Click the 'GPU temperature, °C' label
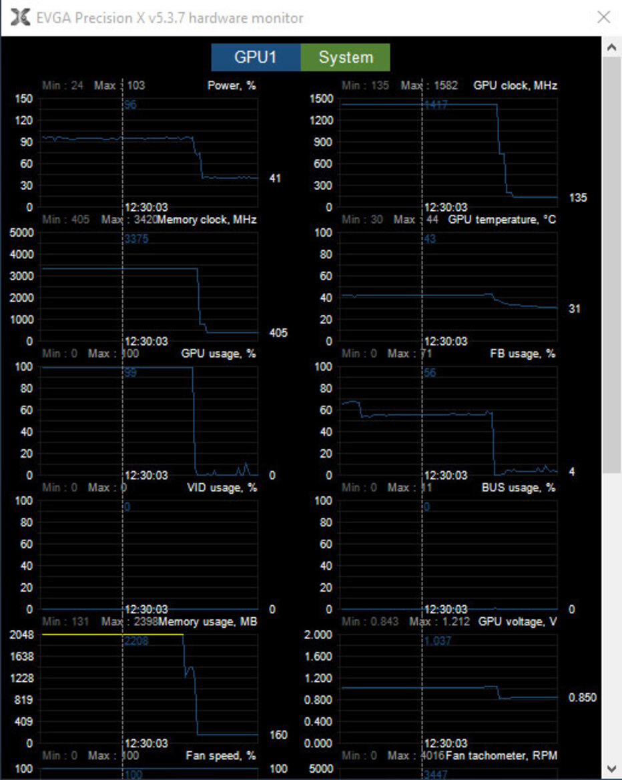 point(502,220)
